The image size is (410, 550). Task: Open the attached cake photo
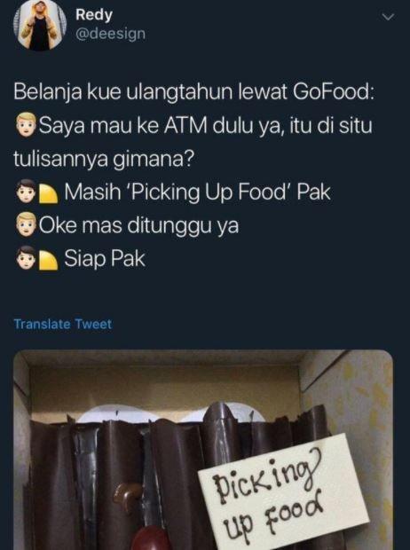203,450
